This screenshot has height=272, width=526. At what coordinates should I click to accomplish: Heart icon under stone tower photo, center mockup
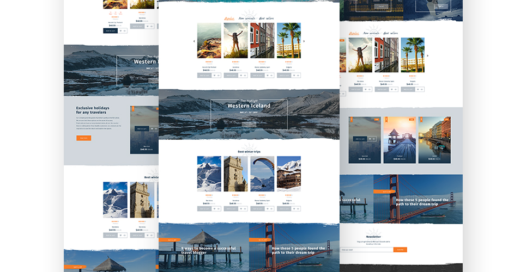241,209
